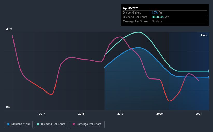Click the HK$0.025 dividend per share value
Screen dimensions: 213x132
158,17
